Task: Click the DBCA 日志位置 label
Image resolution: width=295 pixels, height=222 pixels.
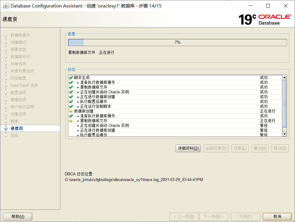Action: 79,174
